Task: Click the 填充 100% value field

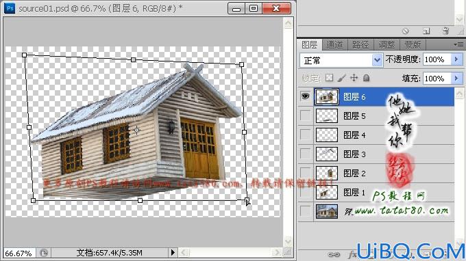Action: [437, 79]
